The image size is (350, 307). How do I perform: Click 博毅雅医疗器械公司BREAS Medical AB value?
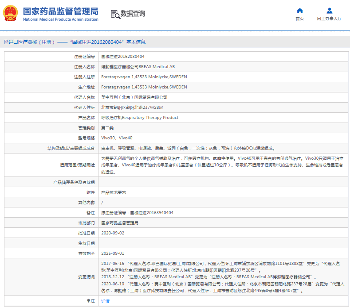tap(138, 67)
